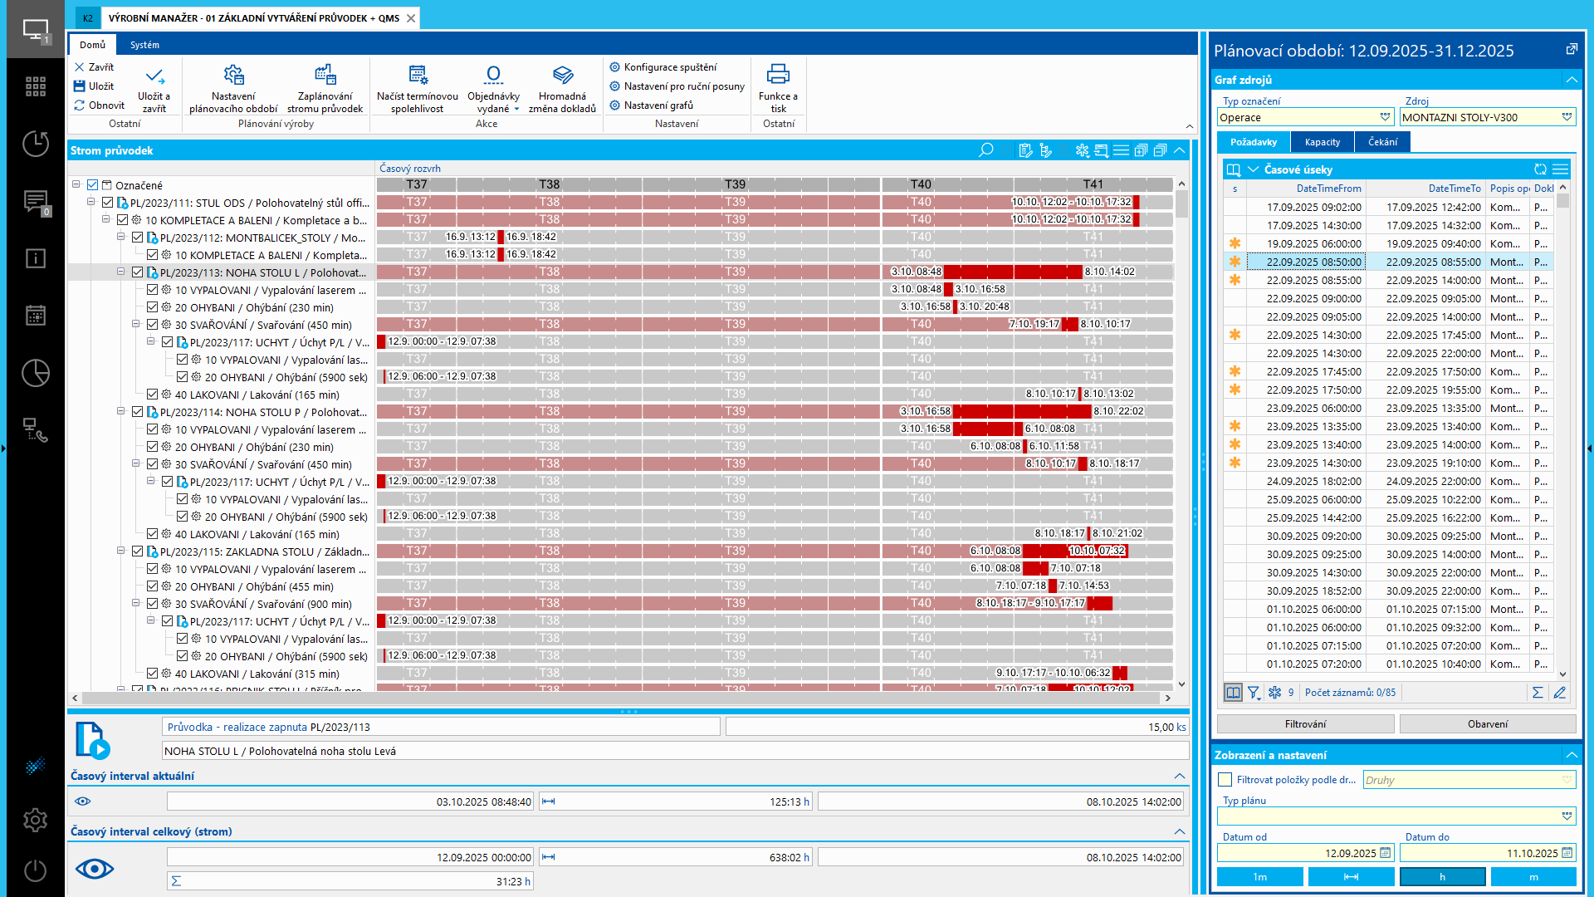Switch to the Kapacity tab
This screenshot has height=897, width=1594.
[x=1322, y=142]
